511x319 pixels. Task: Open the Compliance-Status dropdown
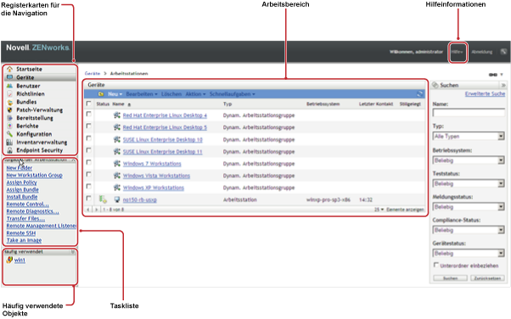tap(469, 230)
